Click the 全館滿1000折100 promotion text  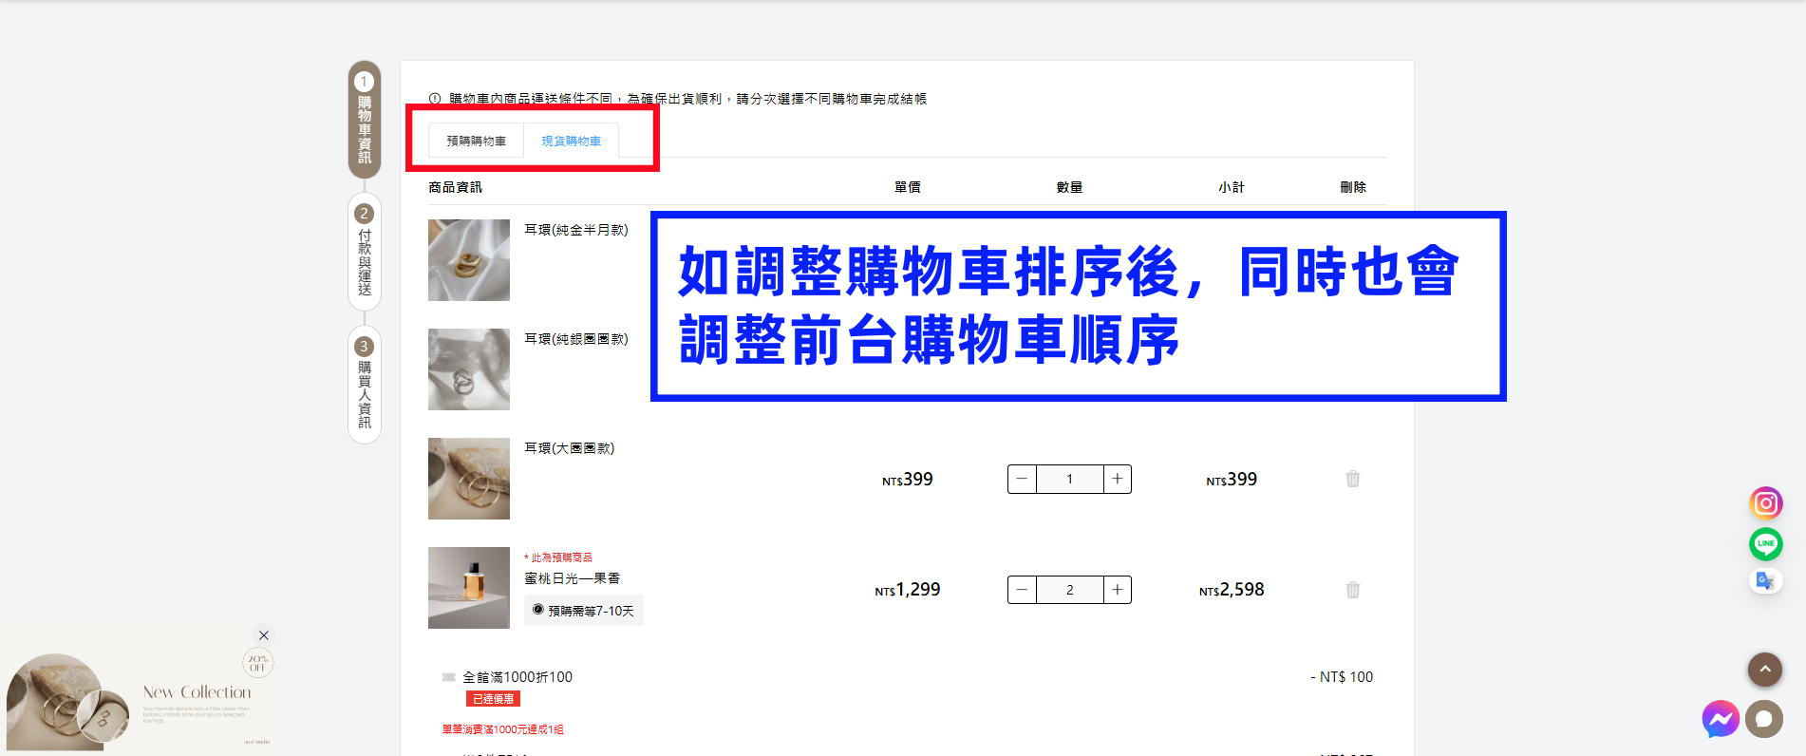[x=517, y=677]
